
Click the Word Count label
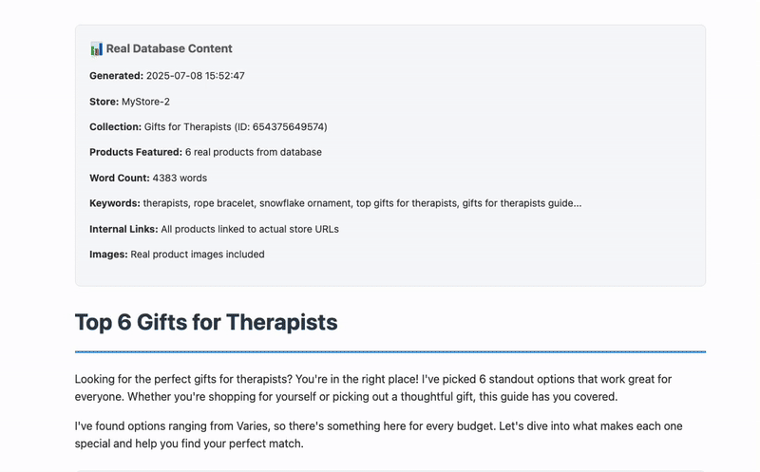click(119, 178)
